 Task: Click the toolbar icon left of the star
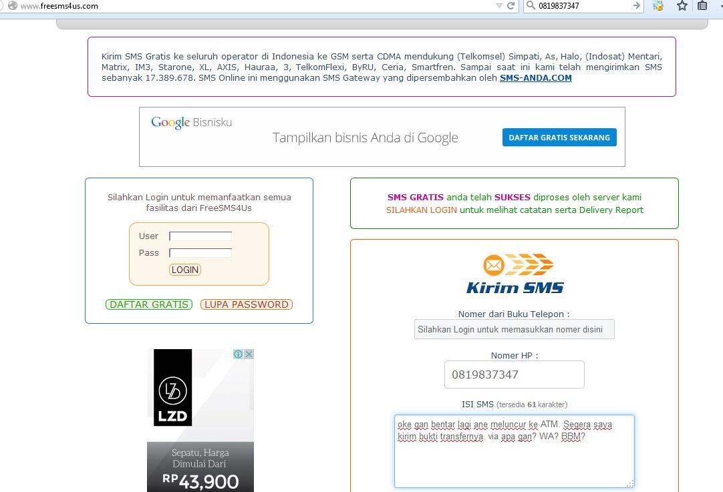(658, 5)
